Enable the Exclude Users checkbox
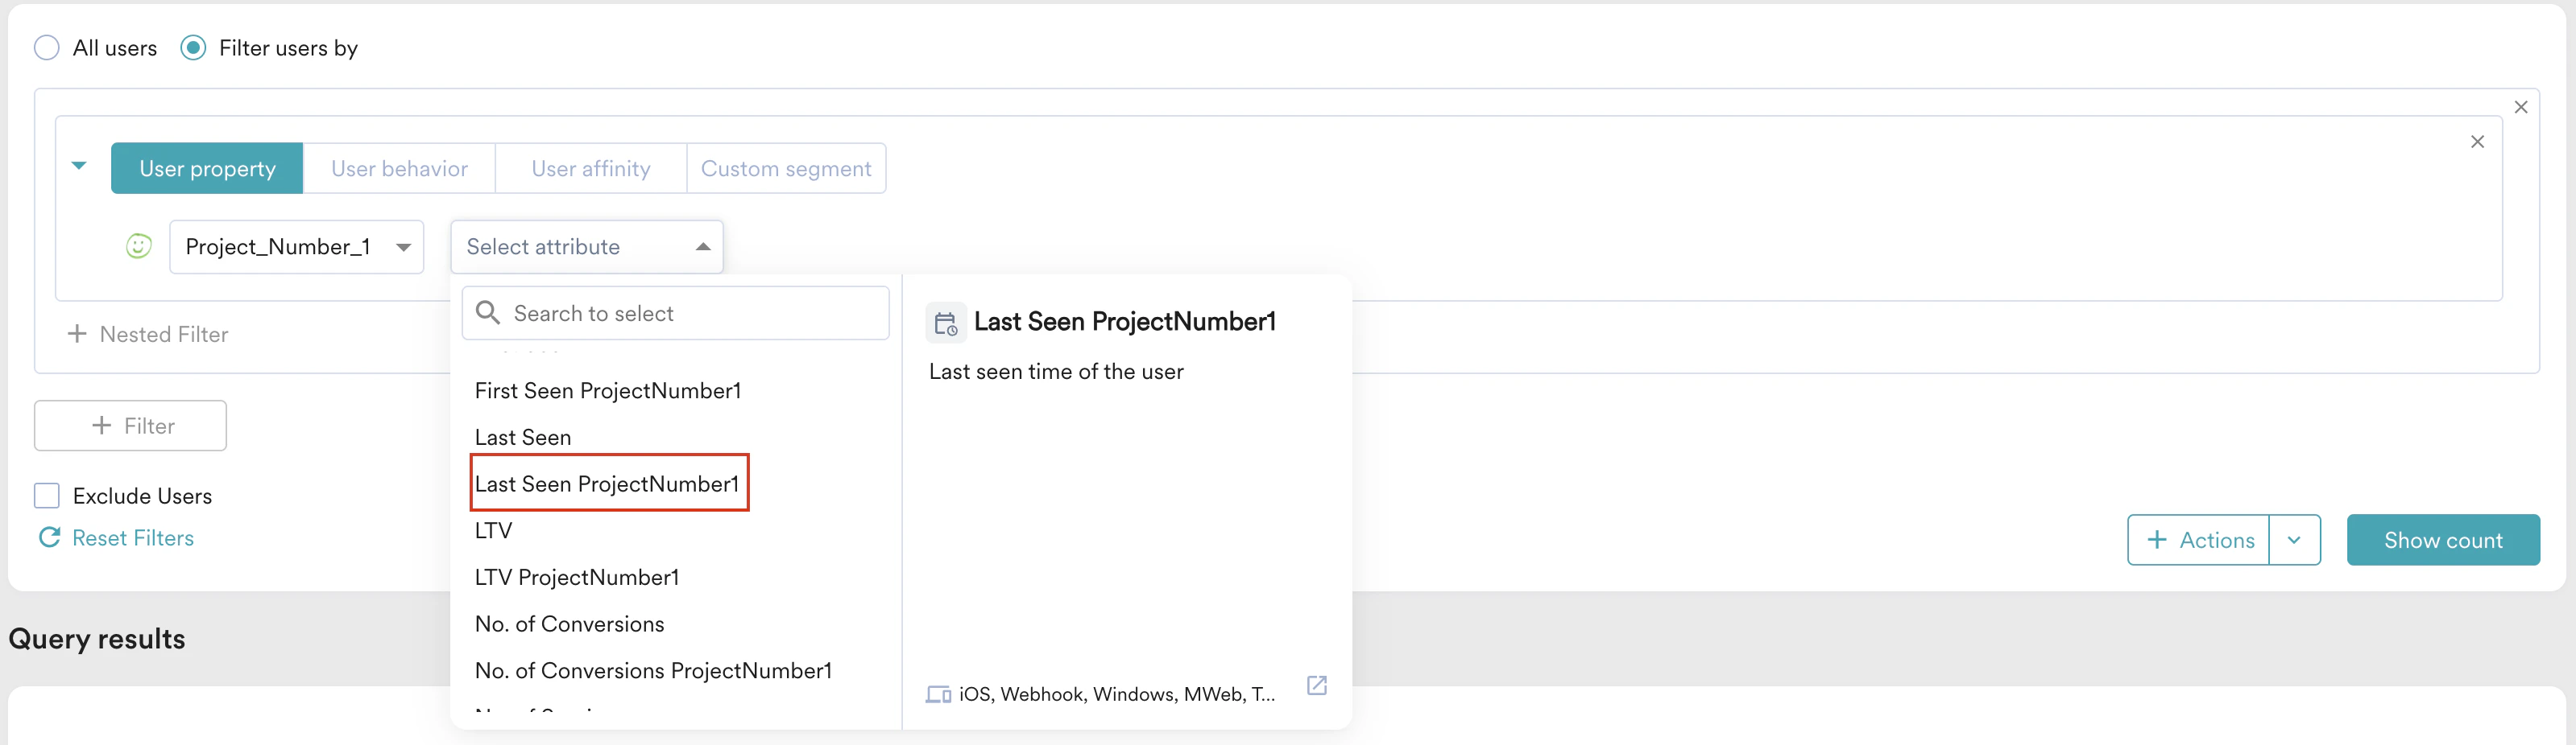The height and width of the screenshot is (745, 2576). (46, 494)
